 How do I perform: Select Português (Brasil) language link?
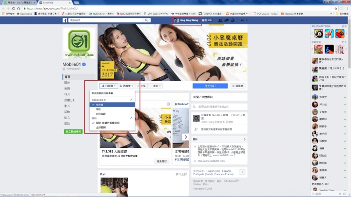[x=203, y=174]
